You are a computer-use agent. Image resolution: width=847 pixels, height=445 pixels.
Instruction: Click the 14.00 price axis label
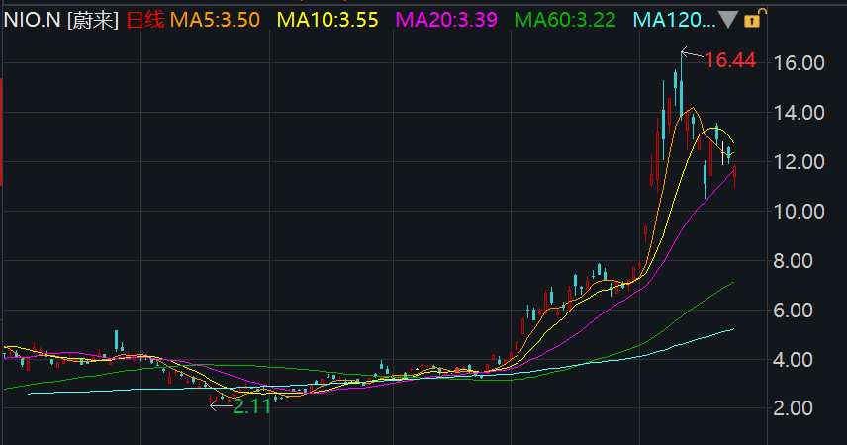[799, 113]
